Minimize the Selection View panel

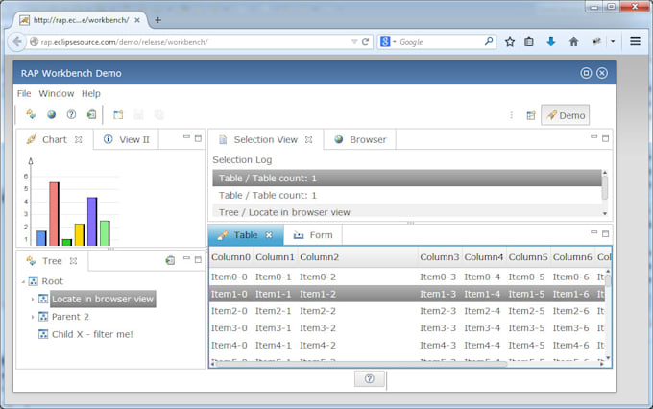(x=593, y=136)
